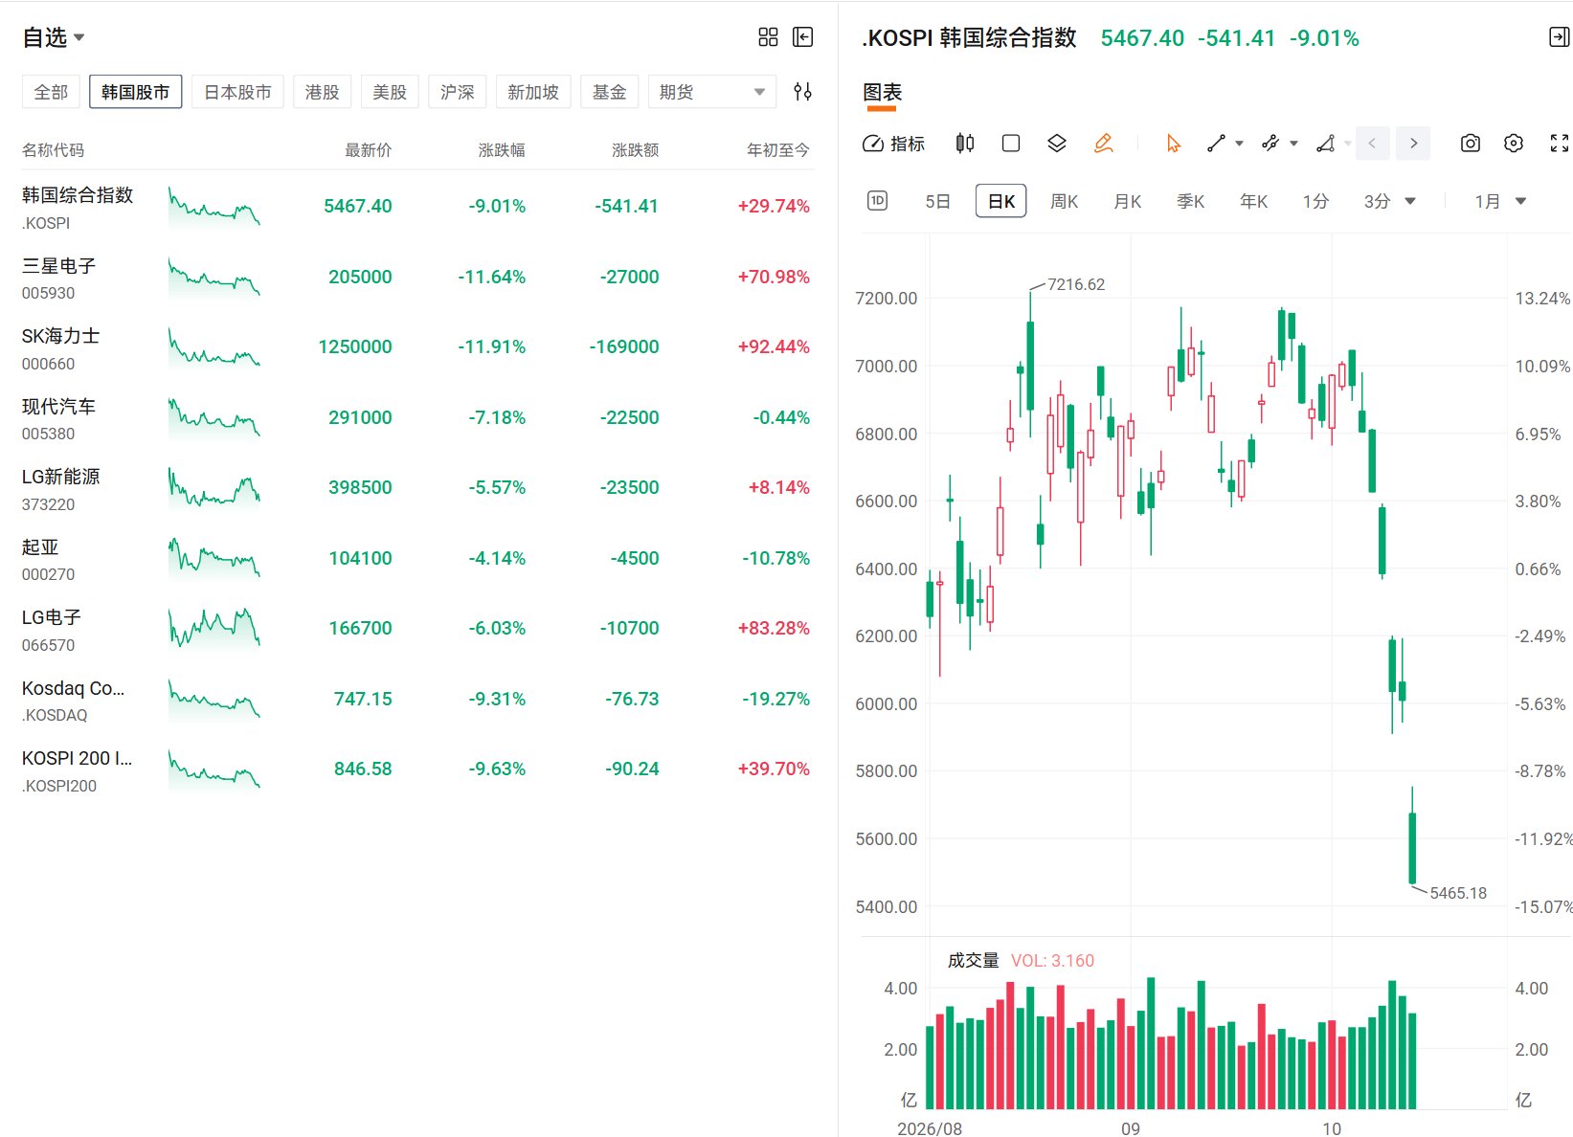Image resolution: width=1573 pixels, height=1137 pixels.
Task: Open the 图表 chart tab
Action: tap(882, 93)
